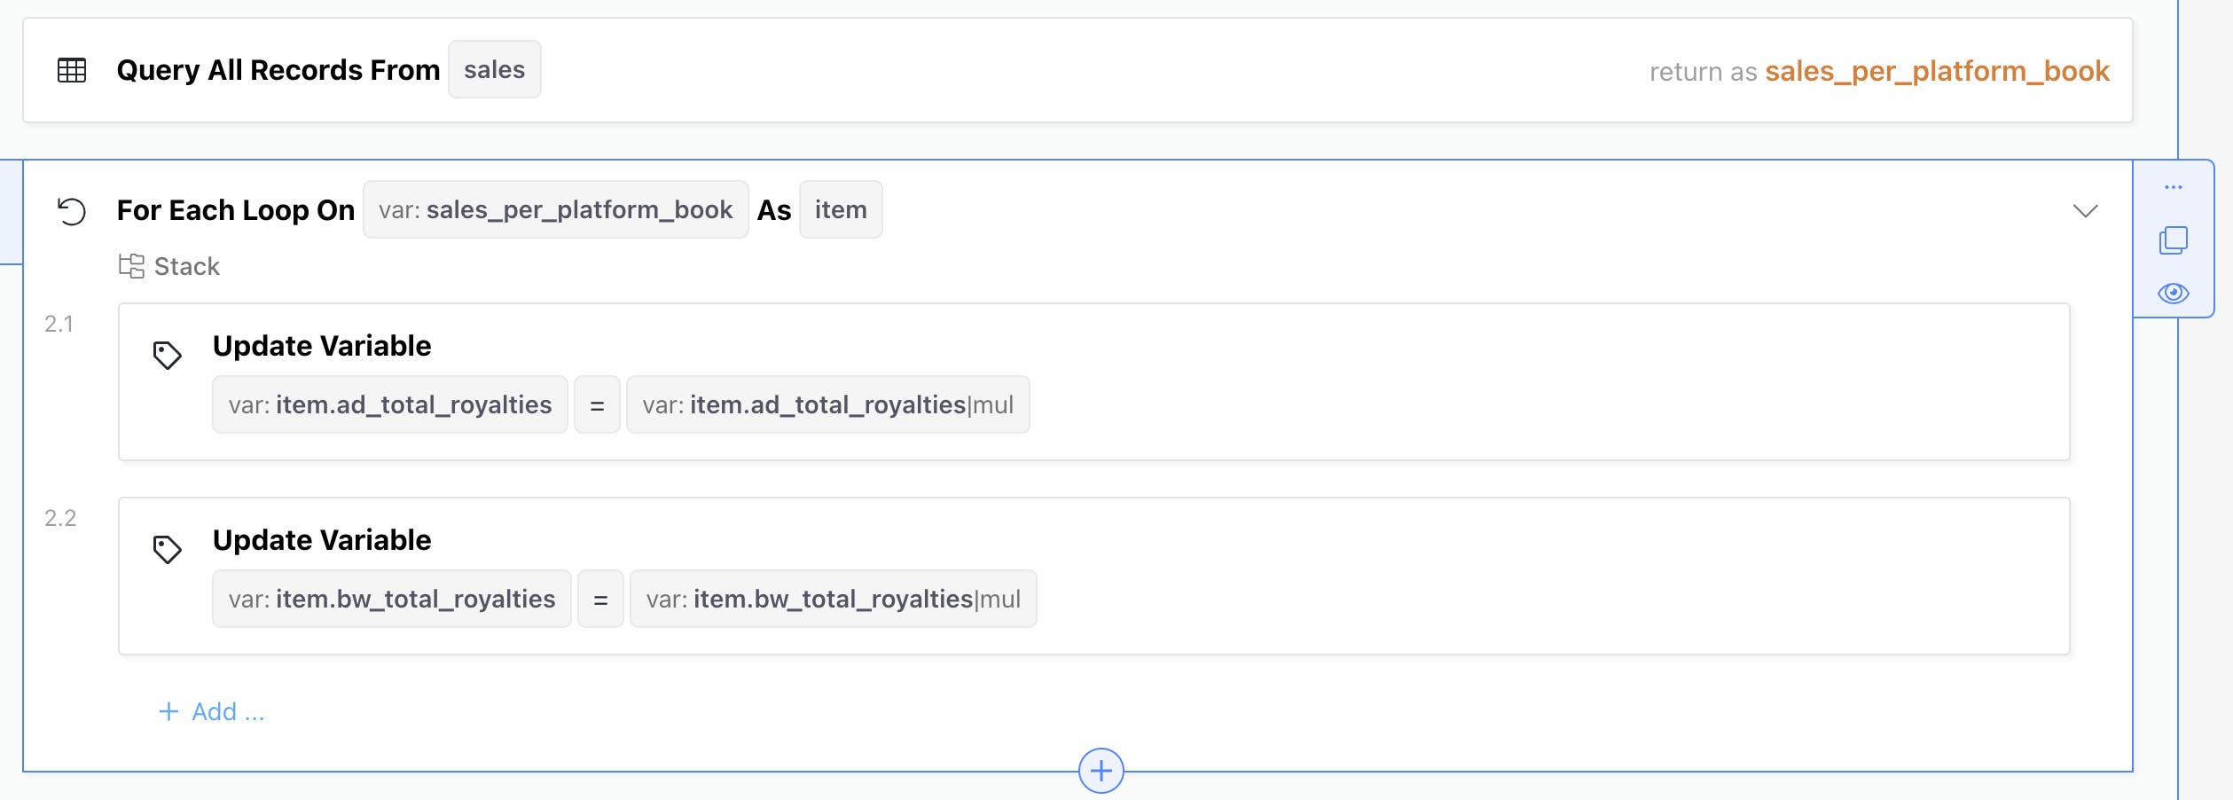The image size is (2233, 800).
Task: Click the tag icon on step 2.2
Action: point(167,550)
